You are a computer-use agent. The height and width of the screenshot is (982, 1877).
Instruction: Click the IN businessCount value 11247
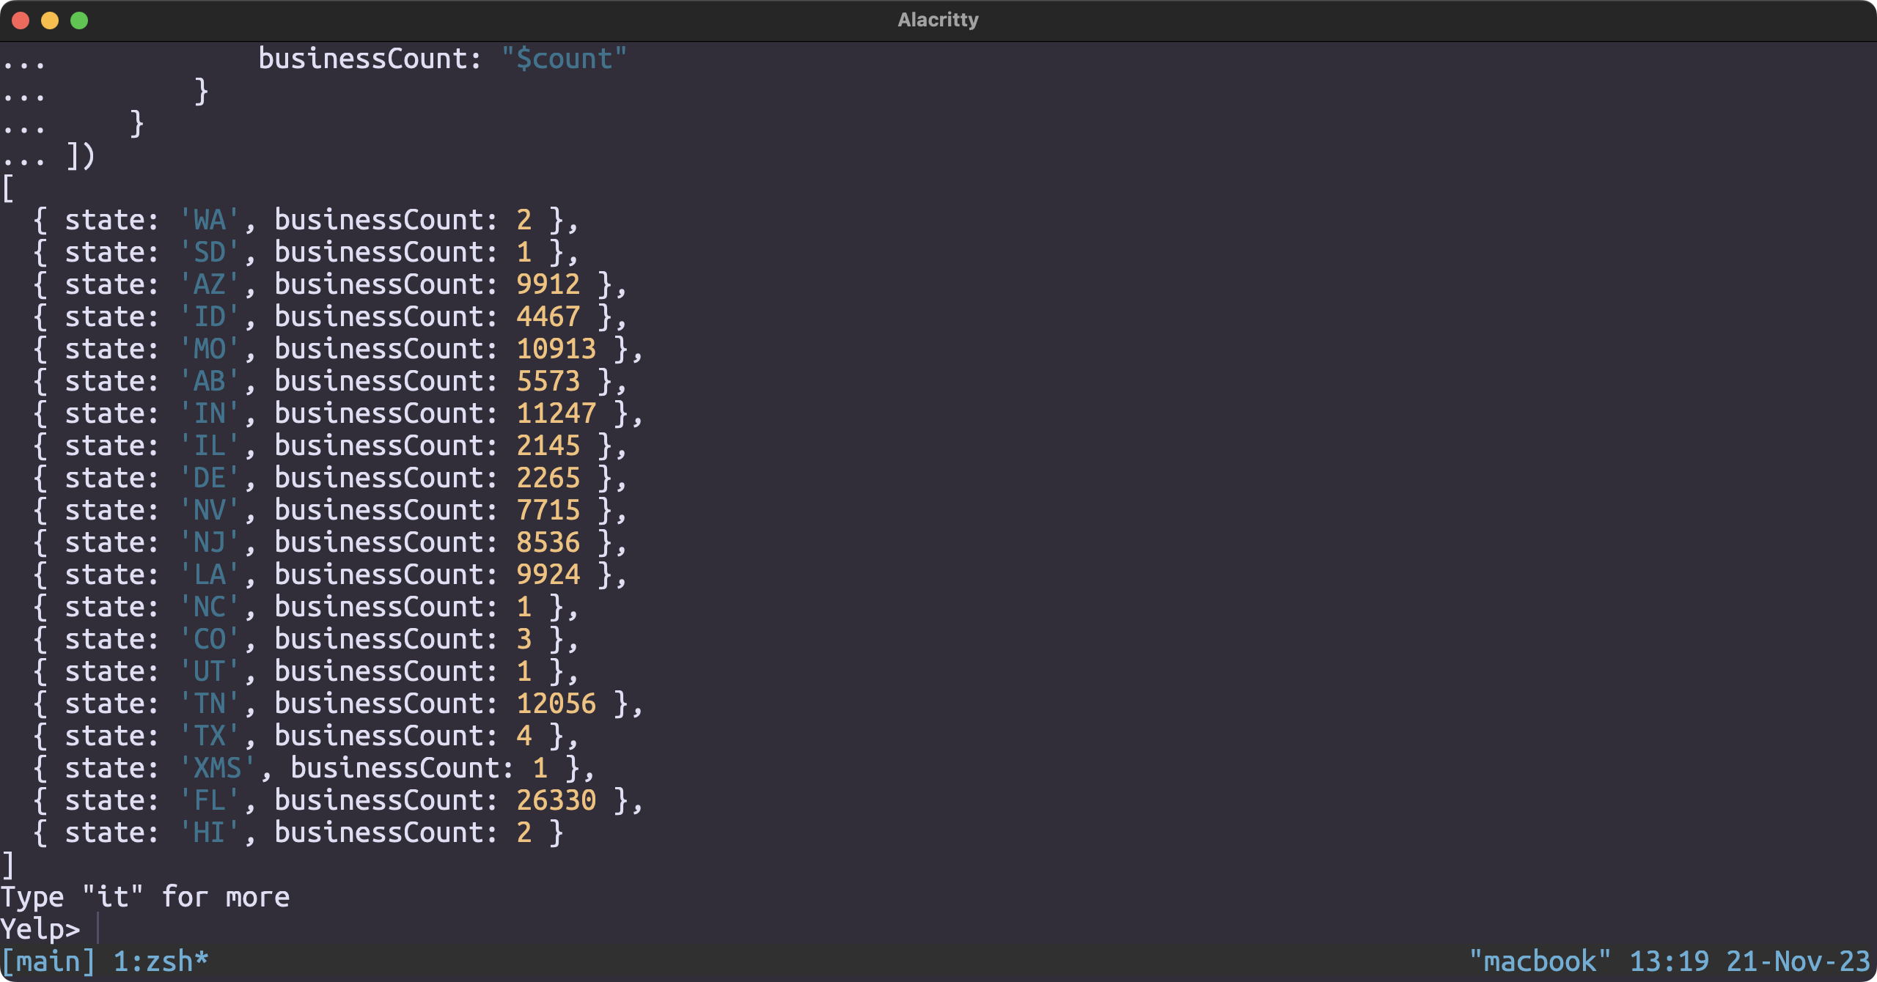(557, 413)
